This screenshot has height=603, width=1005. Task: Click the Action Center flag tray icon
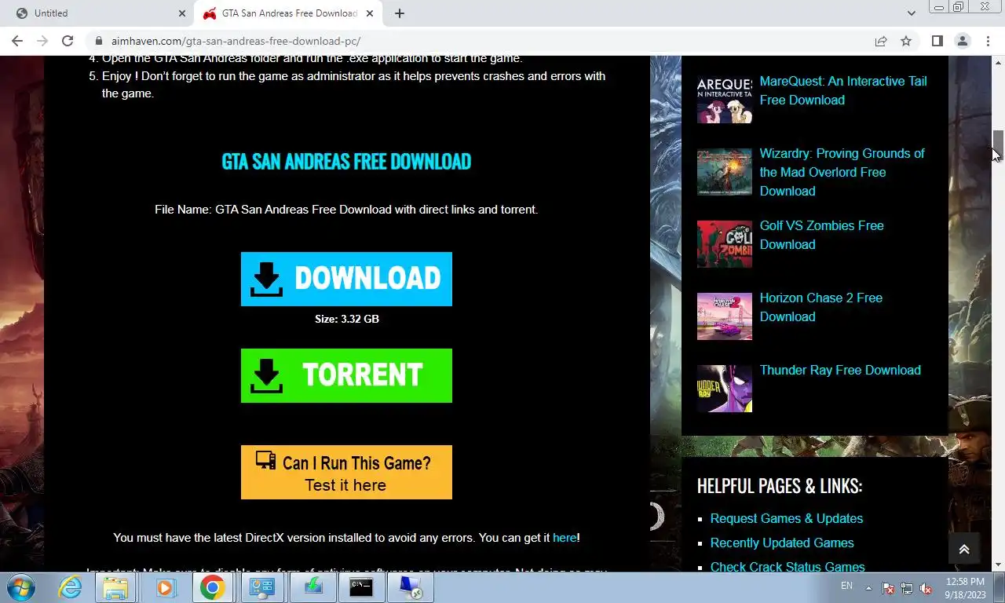tap(888, 588)
